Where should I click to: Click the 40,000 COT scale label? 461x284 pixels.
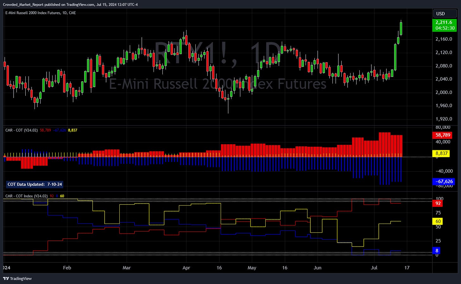click(443, 142)
